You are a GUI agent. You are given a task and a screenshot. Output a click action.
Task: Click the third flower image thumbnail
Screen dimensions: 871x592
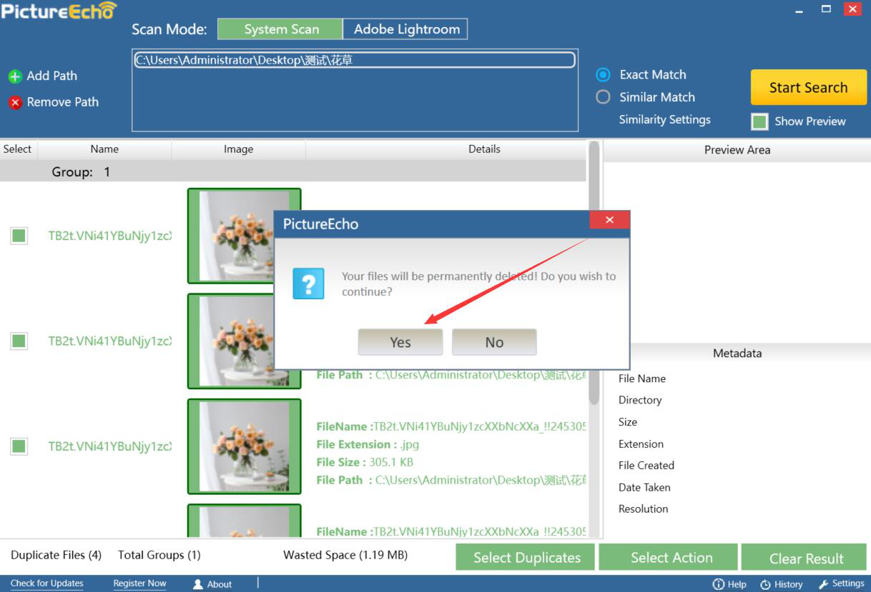pyautogui.click(x=244, y=446)
